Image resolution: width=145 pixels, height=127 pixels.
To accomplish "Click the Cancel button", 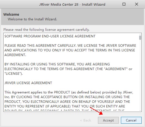I will (131, 120).
